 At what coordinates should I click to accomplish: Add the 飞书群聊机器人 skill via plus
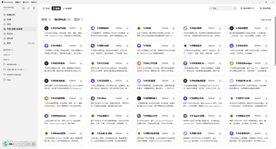174,98
